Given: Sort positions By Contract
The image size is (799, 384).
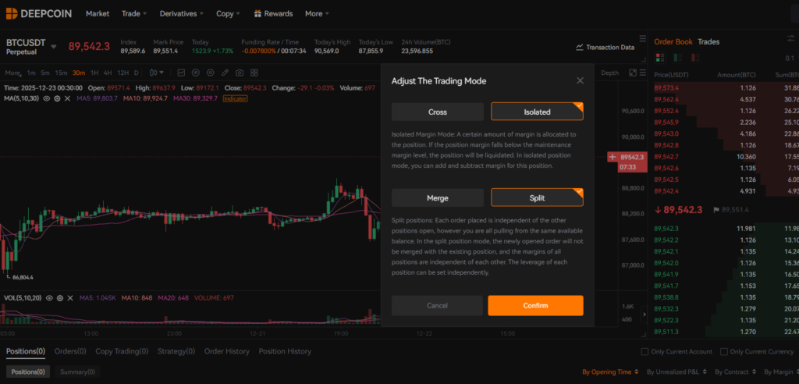Looking at the screenshot, I should [x=735, y=372].
